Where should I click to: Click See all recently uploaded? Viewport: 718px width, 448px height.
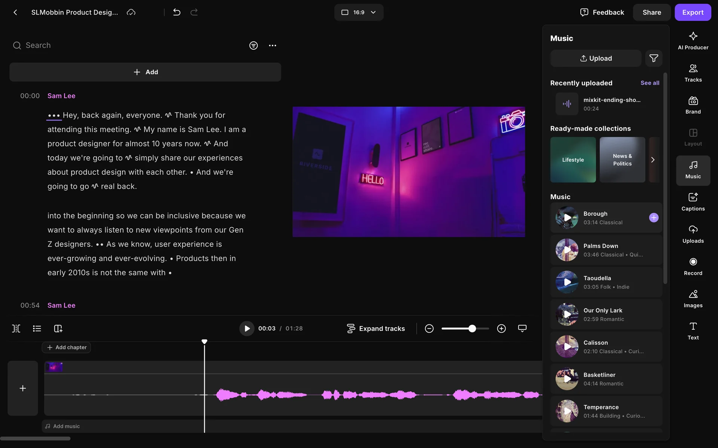pos(650,83)
